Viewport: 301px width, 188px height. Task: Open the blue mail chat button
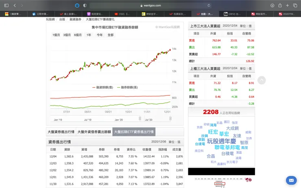point(291,180)
